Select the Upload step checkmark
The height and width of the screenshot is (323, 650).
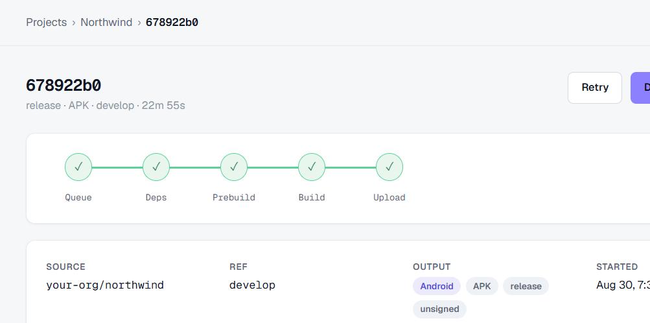(x=389, y=167)
